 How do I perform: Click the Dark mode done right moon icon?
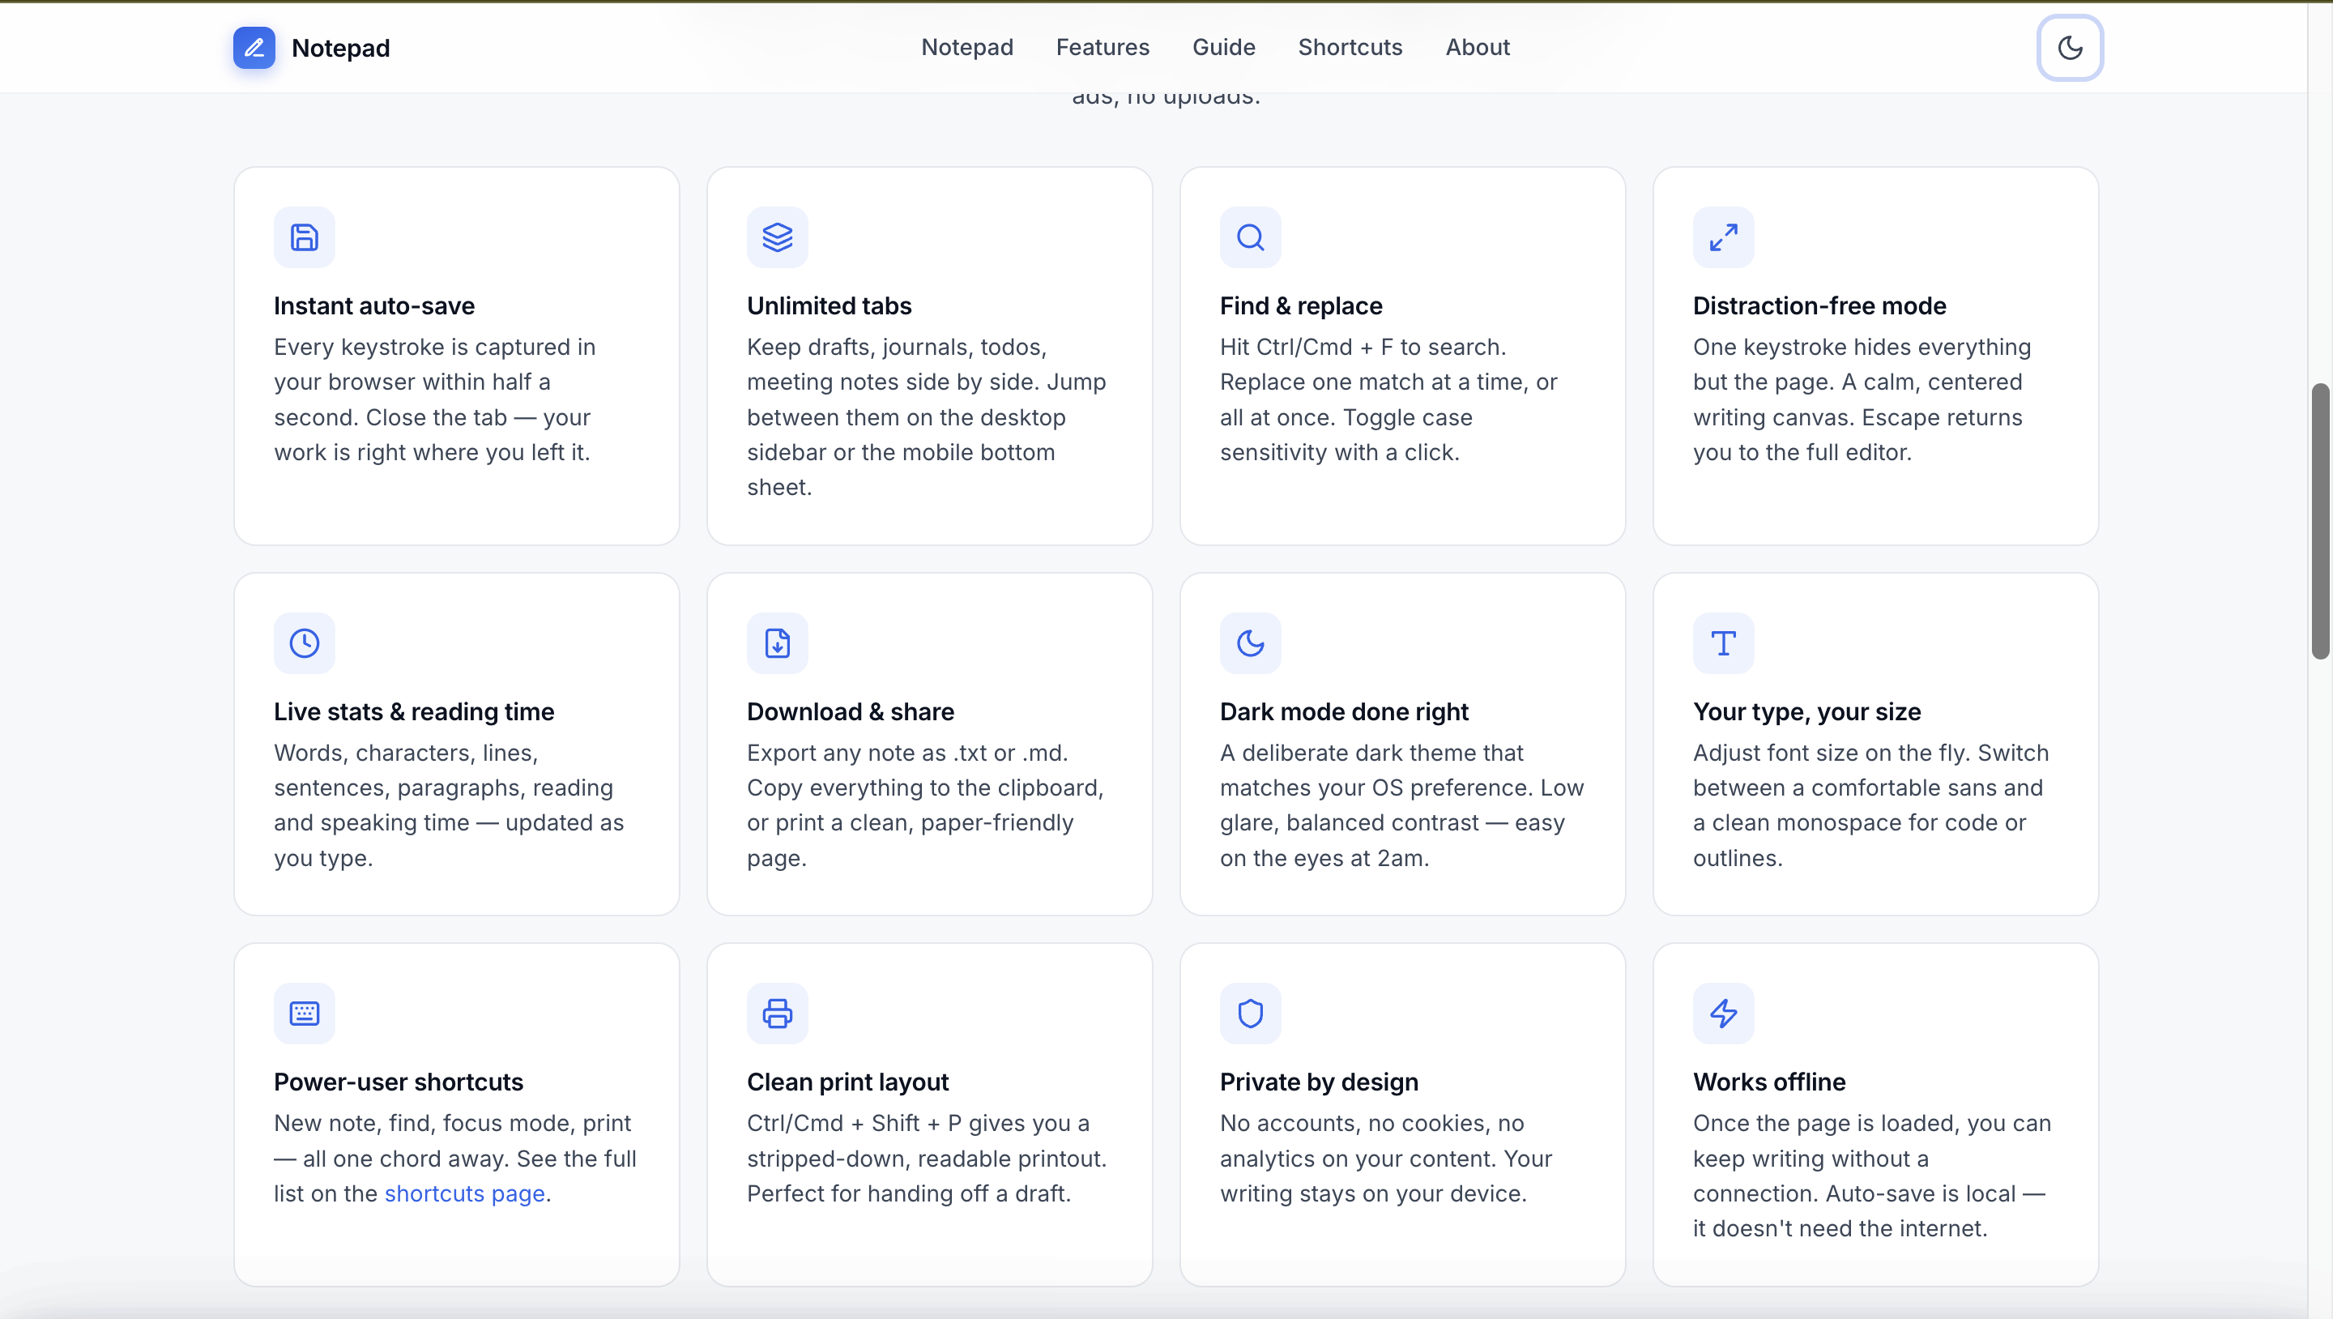click(x=1250, y=643)
